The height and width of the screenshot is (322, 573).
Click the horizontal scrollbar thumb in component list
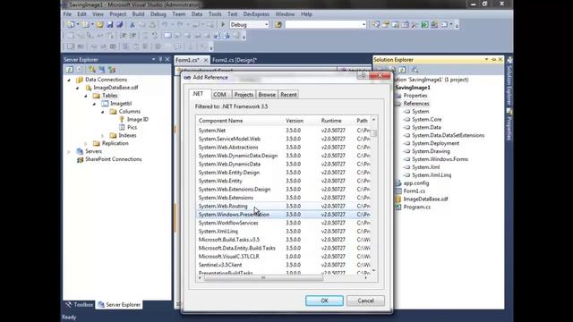(263, 278)
